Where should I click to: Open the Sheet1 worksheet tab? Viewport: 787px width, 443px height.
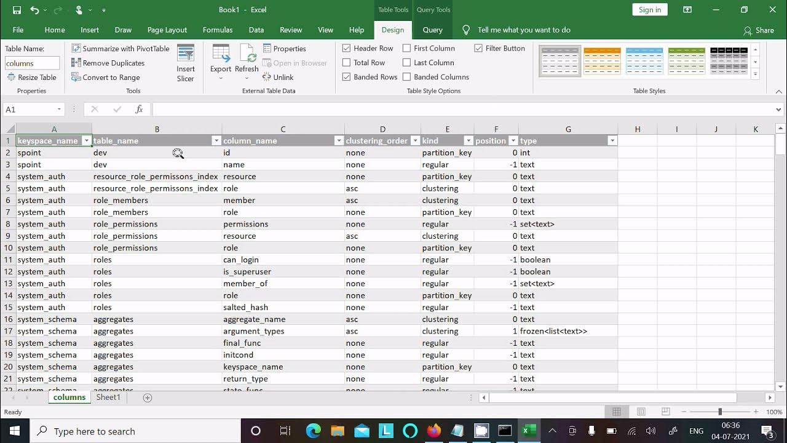pyautogui.click(x=108, y=397)
